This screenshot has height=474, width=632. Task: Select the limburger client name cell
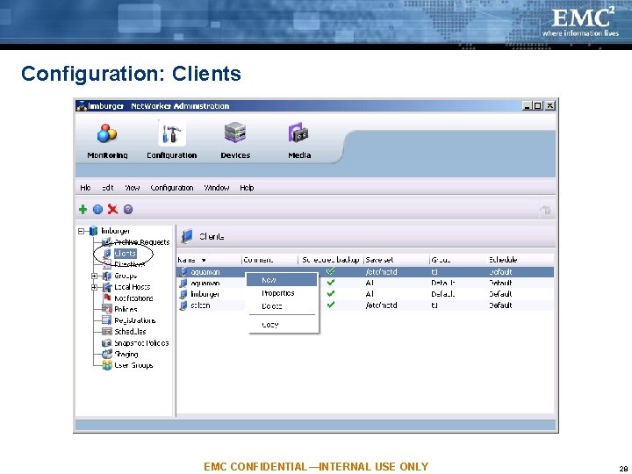coord(205,294)
